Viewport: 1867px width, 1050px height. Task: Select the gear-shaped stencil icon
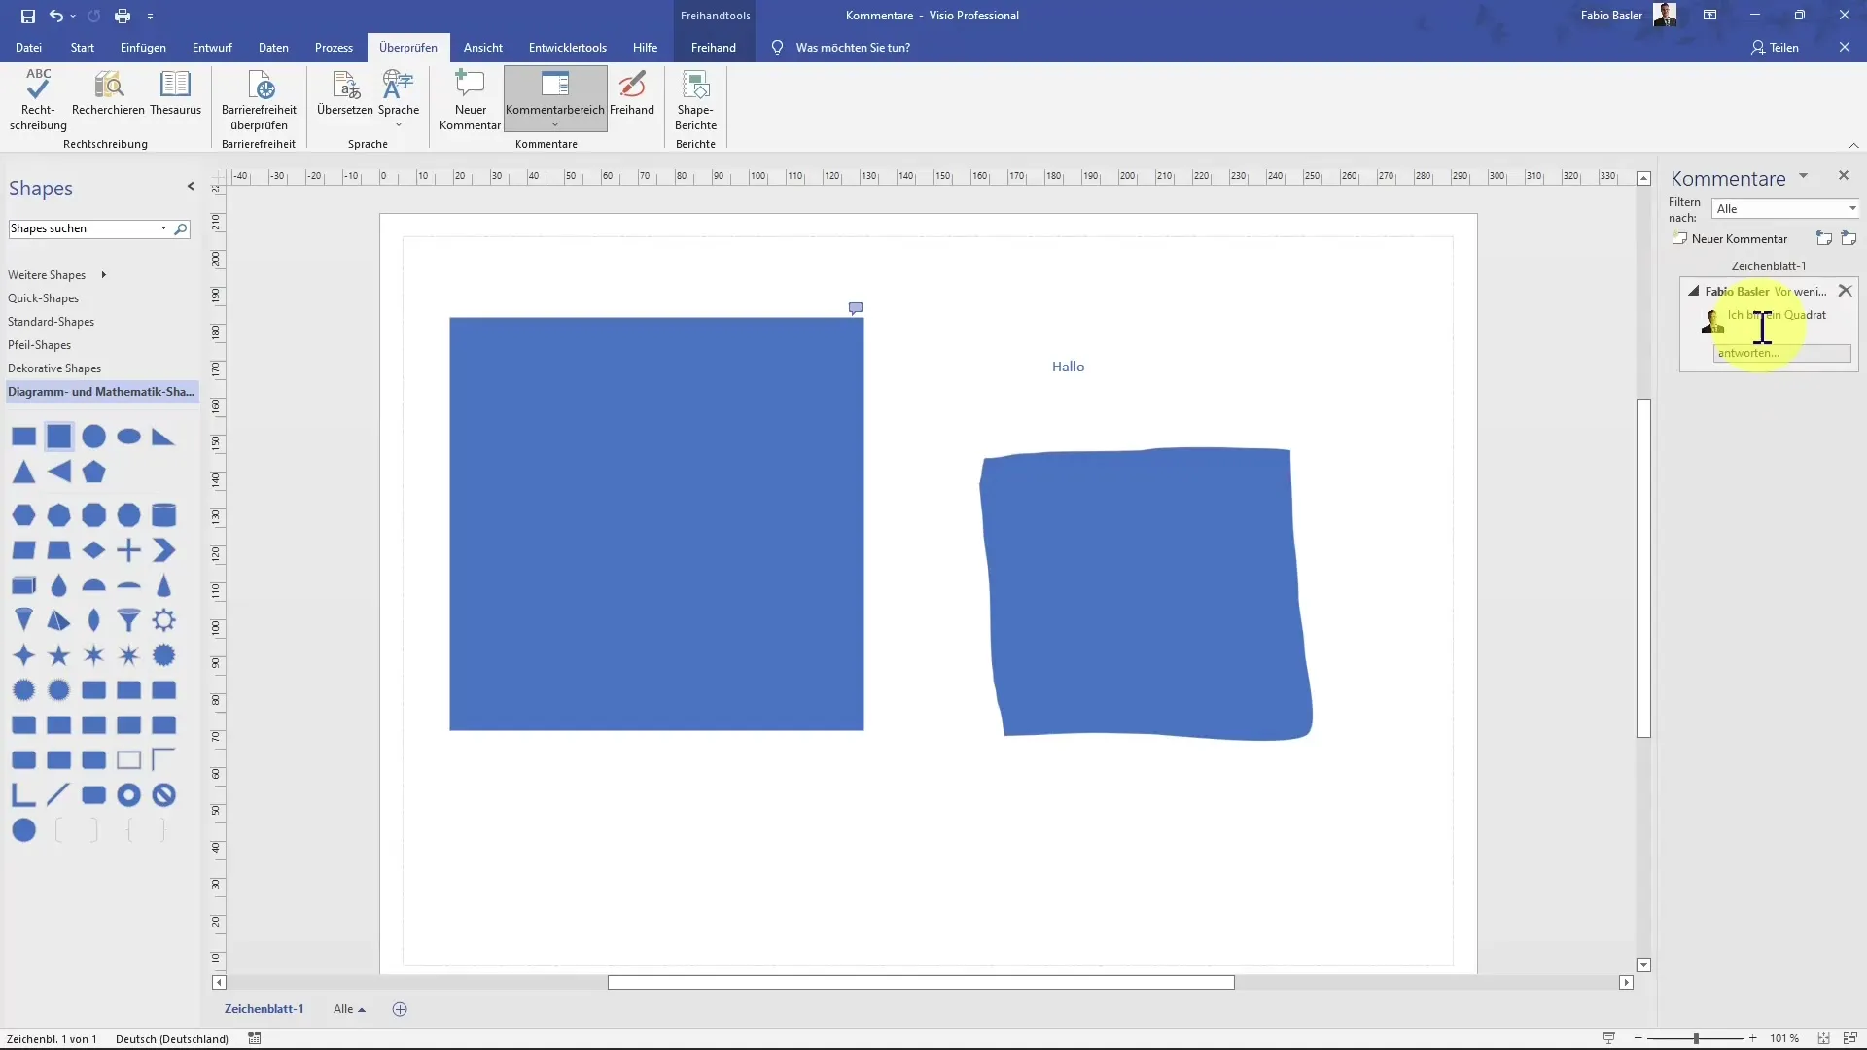coord(164,620)
